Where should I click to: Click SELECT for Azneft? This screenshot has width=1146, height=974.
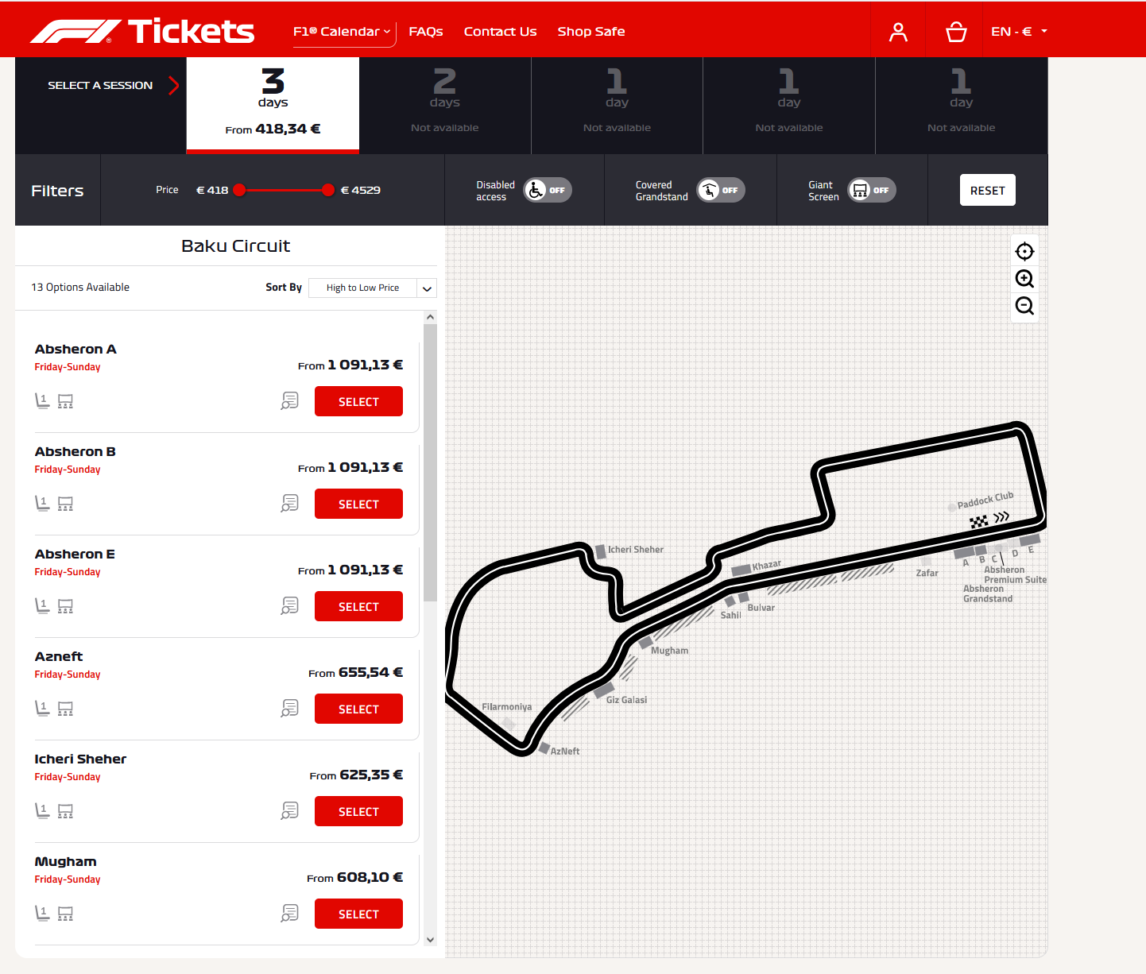coord(358,709)
